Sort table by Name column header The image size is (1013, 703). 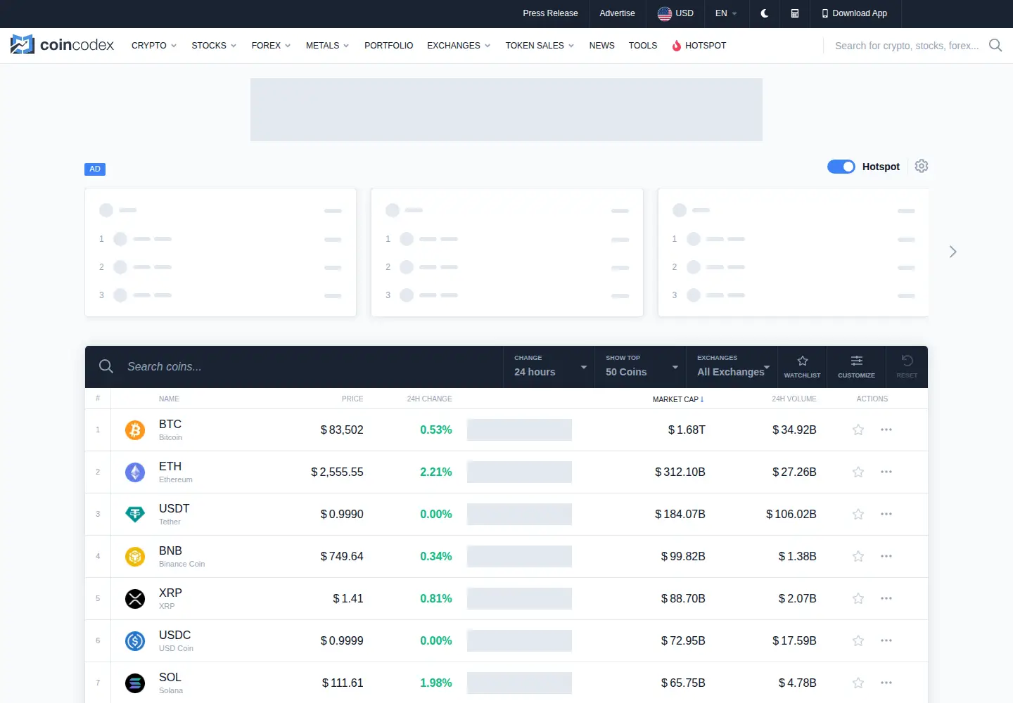[x=169, y=399]
